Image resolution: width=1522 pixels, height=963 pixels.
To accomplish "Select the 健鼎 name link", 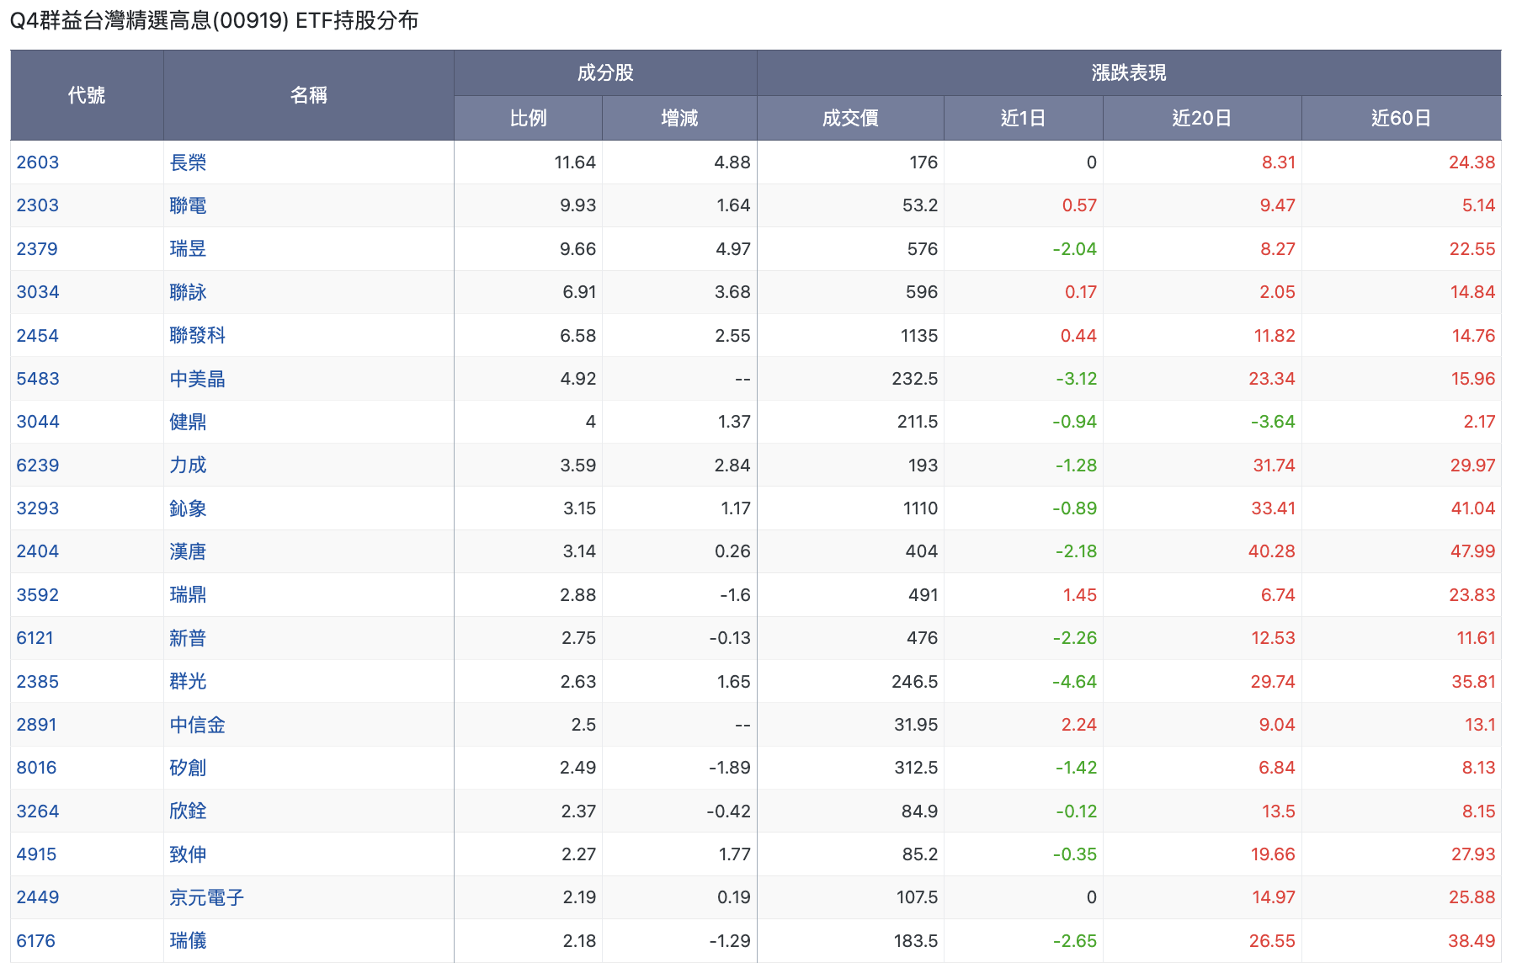I will click(x=187, y=422).
